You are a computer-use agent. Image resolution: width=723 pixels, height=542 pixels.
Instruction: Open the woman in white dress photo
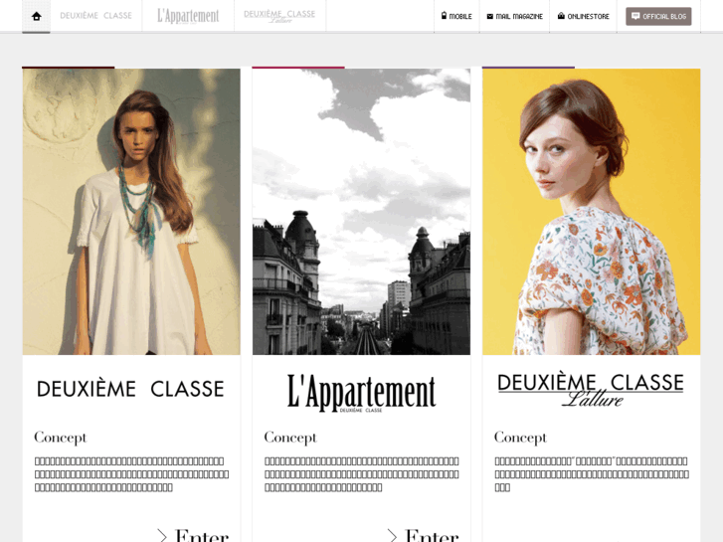click(x=131, y=212)
